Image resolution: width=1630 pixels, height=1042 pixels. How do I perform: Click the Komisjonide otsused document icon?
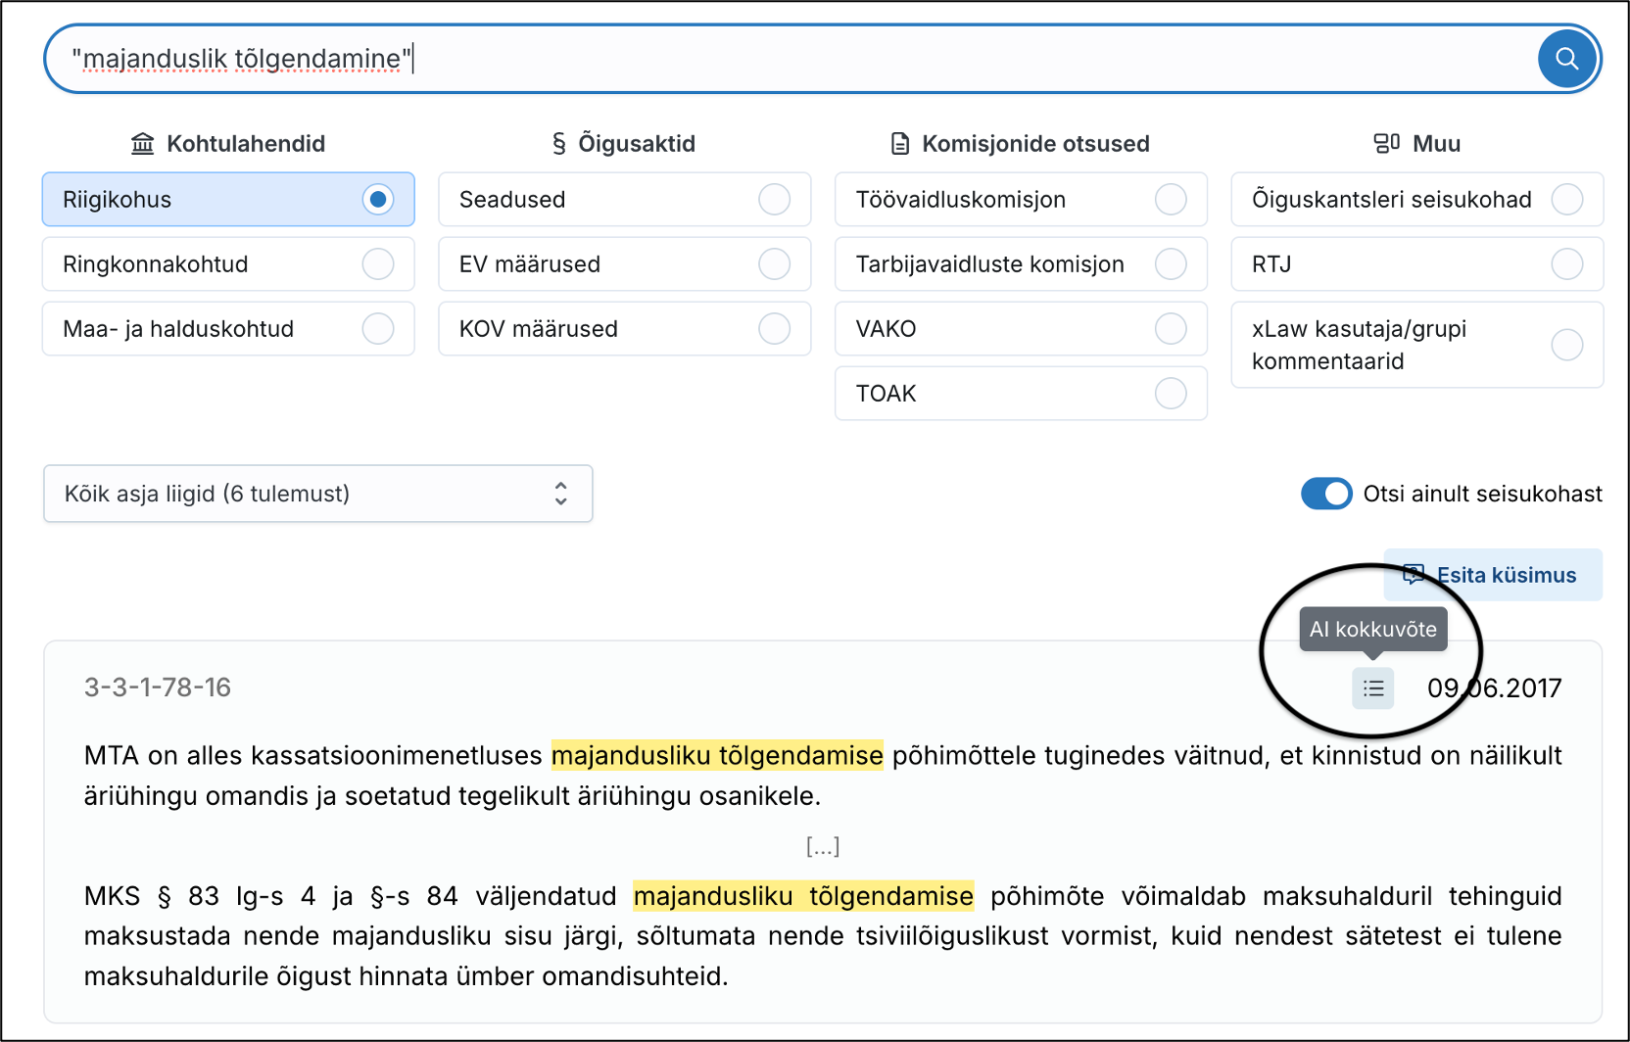click(899, 144)
